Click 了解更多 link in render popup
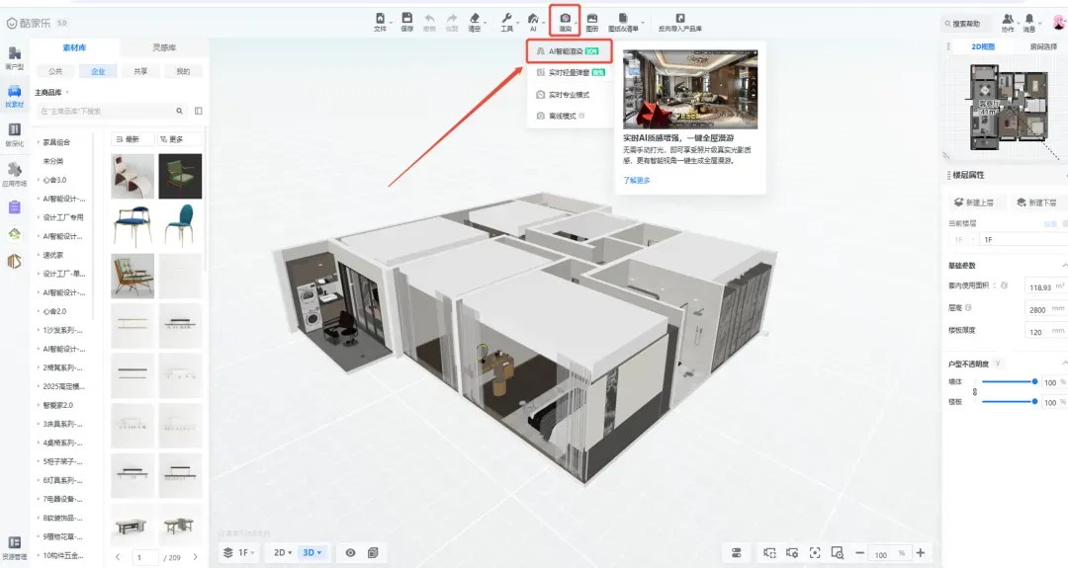The width and height of the screenshot is (1068, 568). (636, 180)
